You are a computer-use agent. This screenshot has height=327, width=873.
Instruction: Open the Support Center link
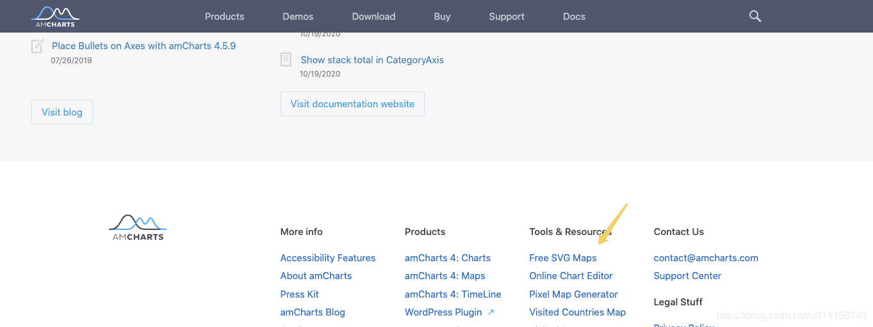(687, 276)
